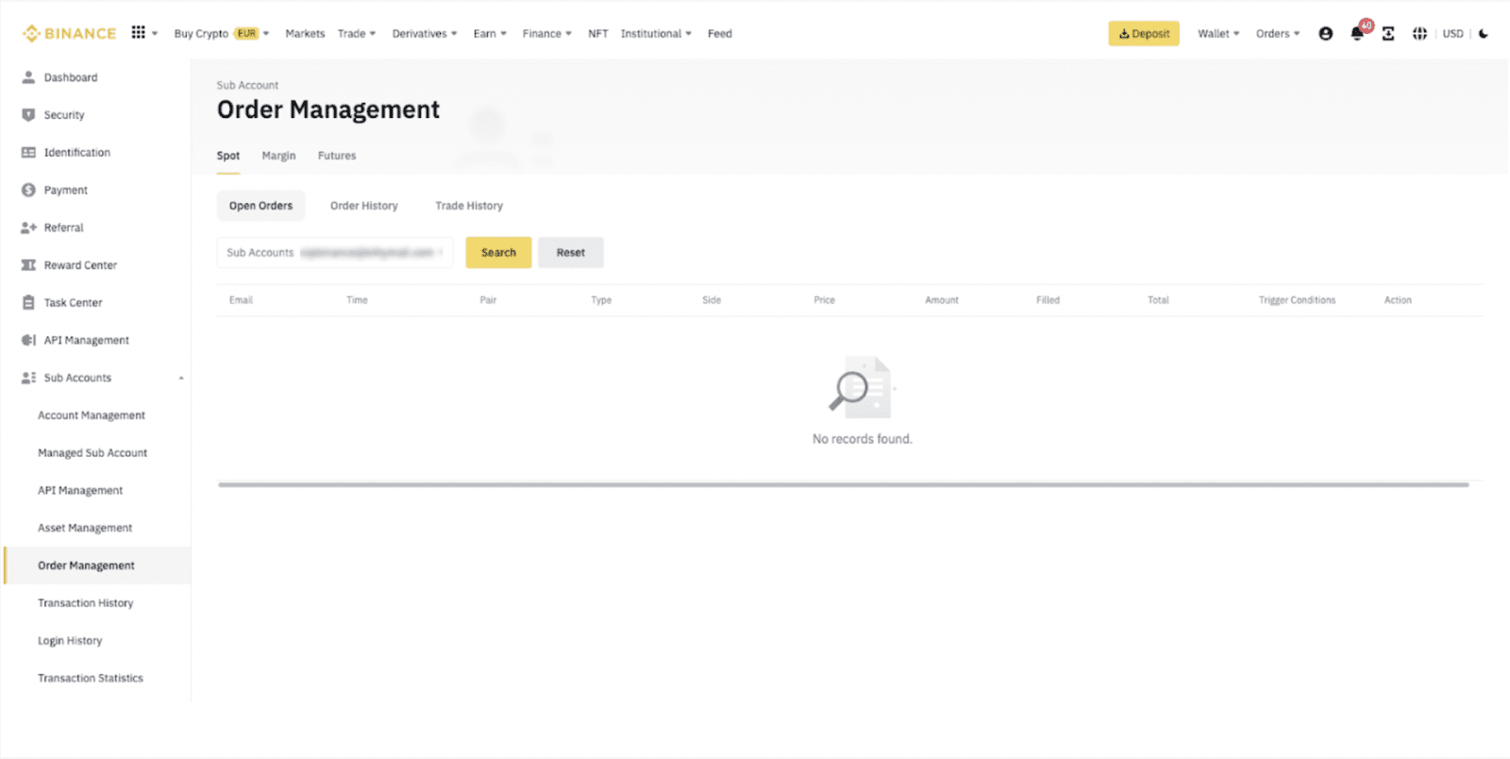
Task: Expand the Wallet dropdown
Action: click(1218, 34)
